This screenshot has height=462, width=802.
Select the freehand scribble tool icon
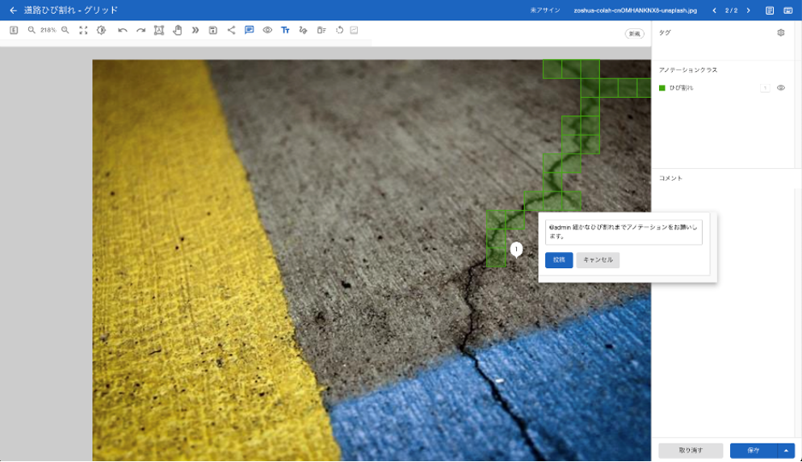(304, 30)
